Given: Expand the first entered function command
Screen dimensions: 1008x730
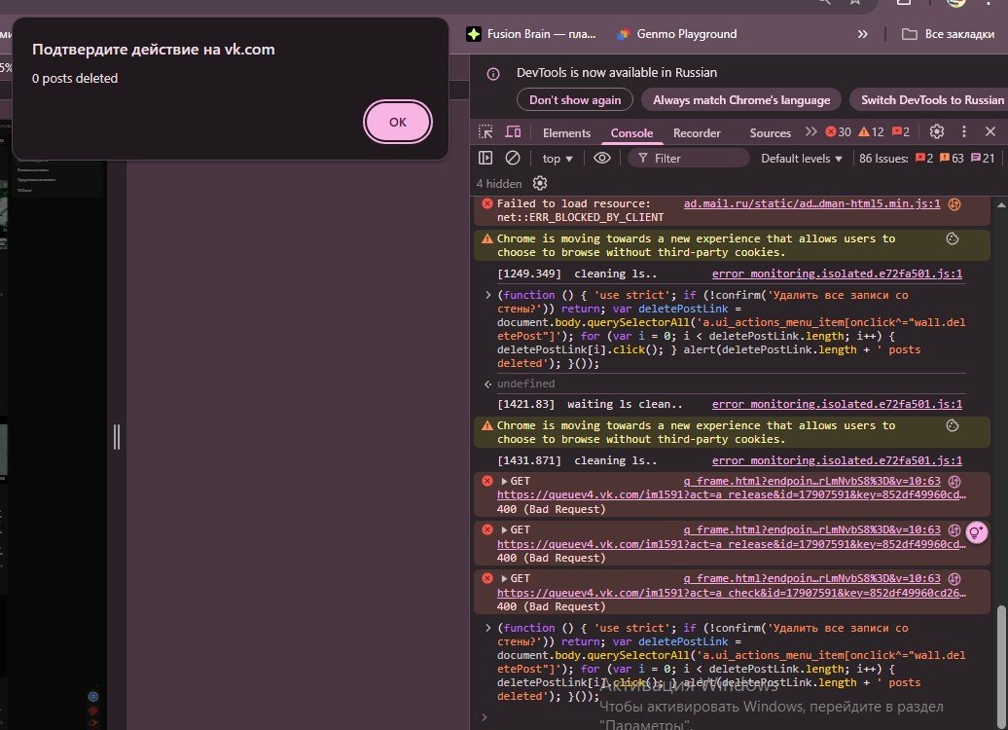Looking at the screenshot, I should [x=487, y=295].
